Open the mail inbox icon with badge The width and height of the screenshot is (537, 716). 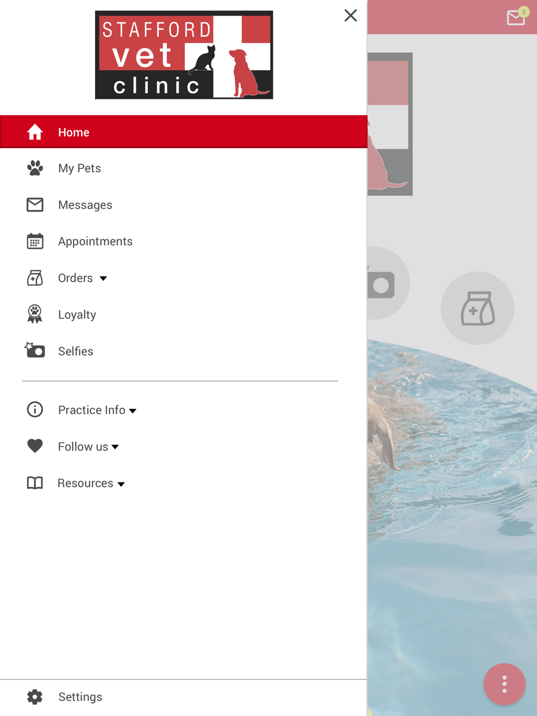click(516, 18)
